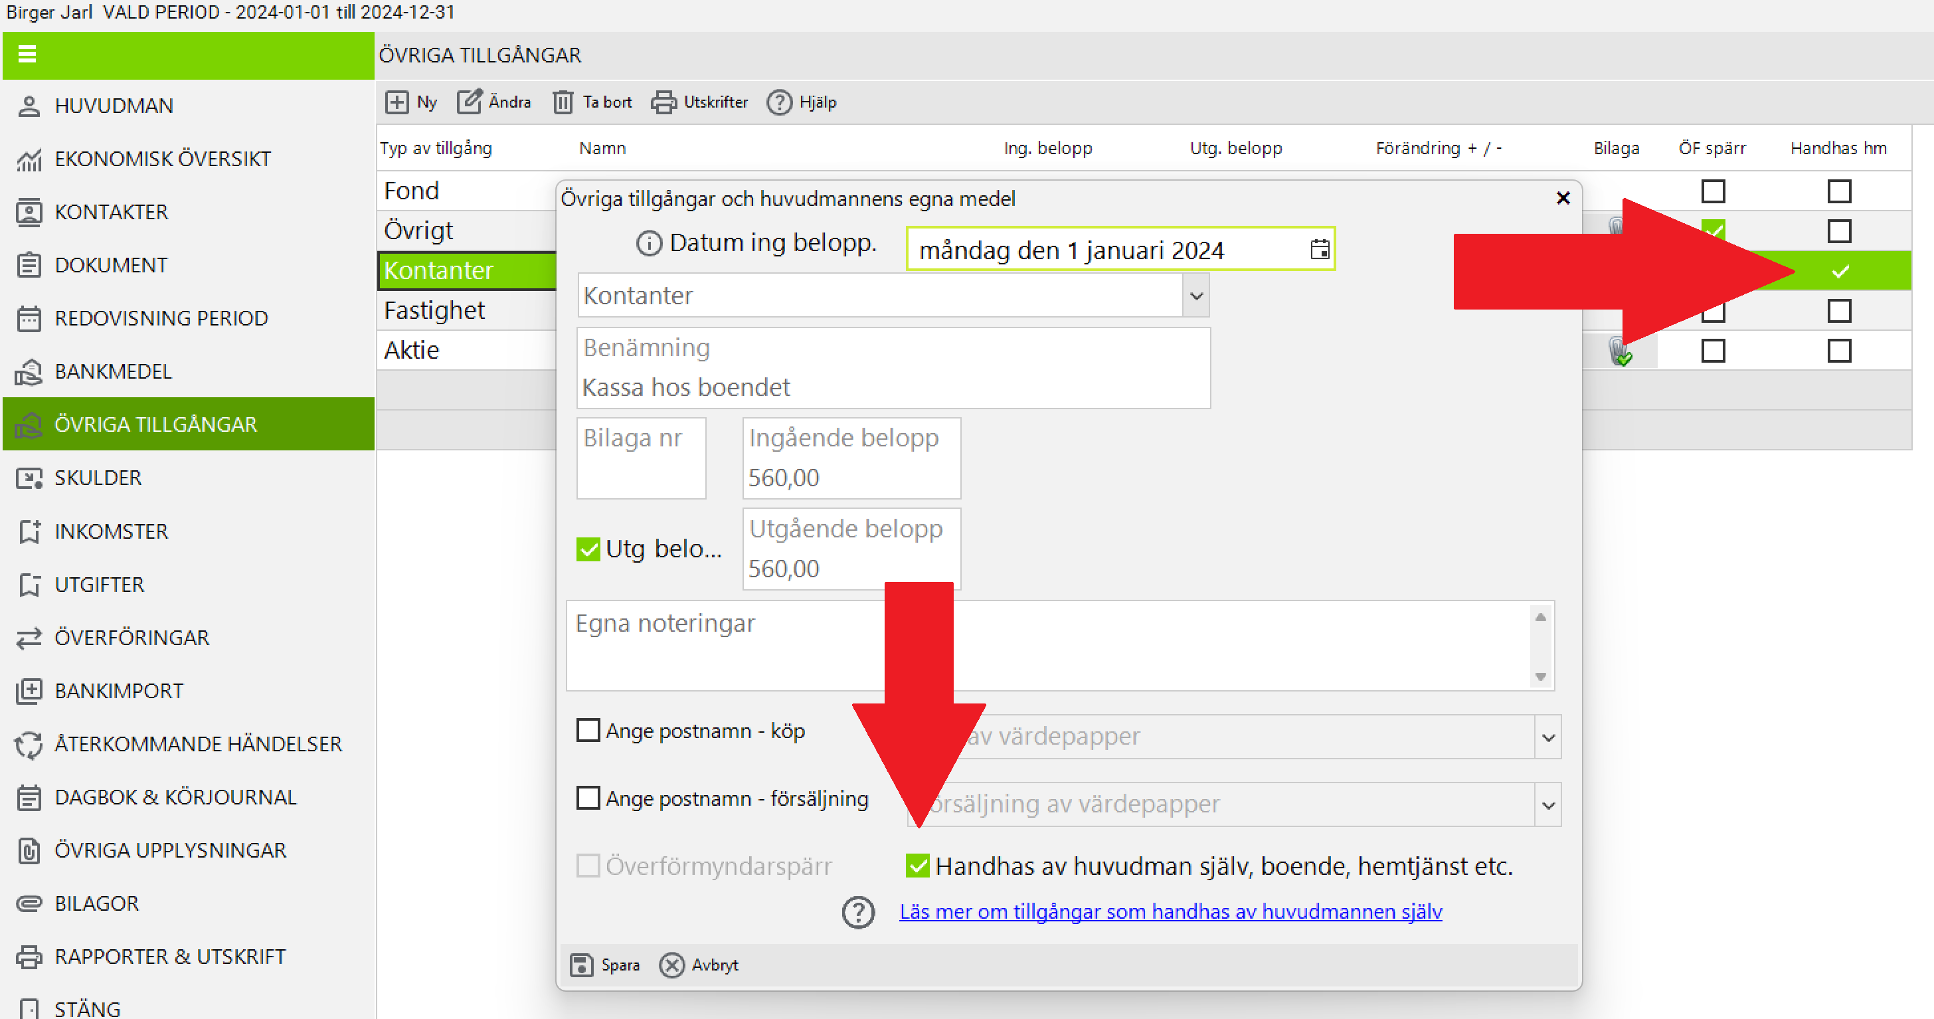Click the DAGBOK & KÖRJOURNAL calendar icon

tap(29, 798)
